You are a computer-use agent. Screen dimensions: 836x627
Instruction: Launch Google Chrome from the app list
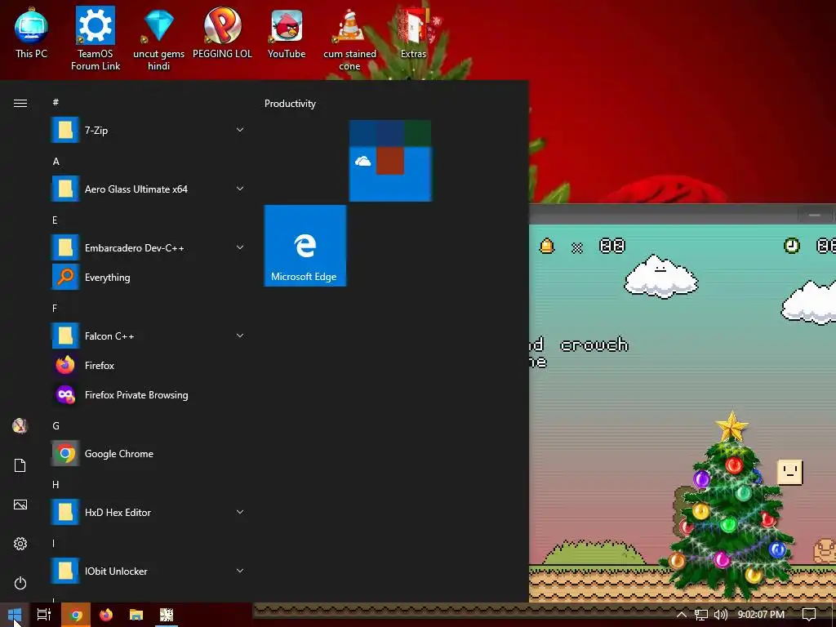click(x=149, y=454)
